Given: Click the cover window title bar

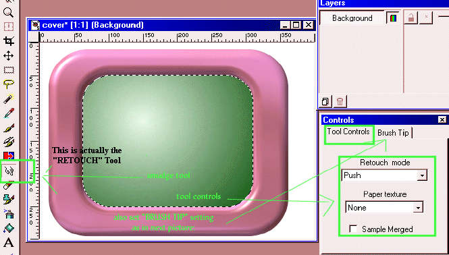Looking at the screenshot, I should 171,25.
